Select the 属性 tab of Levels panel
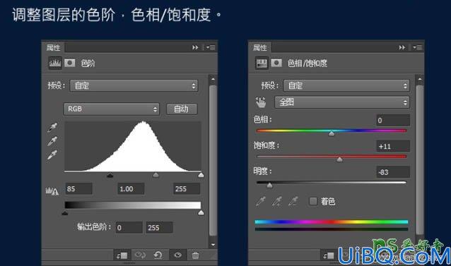451x266 pixels. [x=54, y=48]
